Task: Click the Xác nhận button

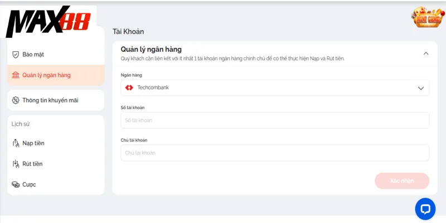Action: coord(402,181)
